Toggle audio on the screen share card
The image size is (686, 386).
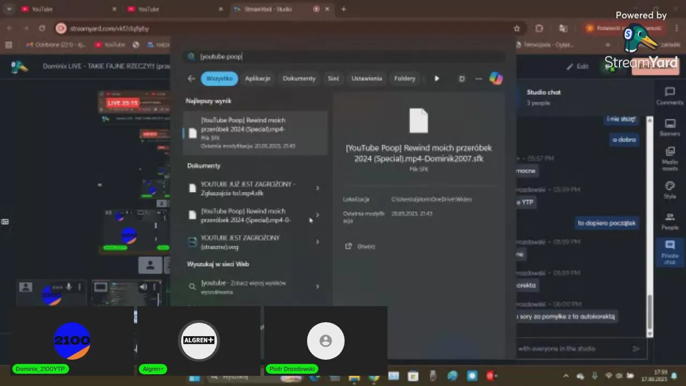pyautogui.click(x=143, y=287)
